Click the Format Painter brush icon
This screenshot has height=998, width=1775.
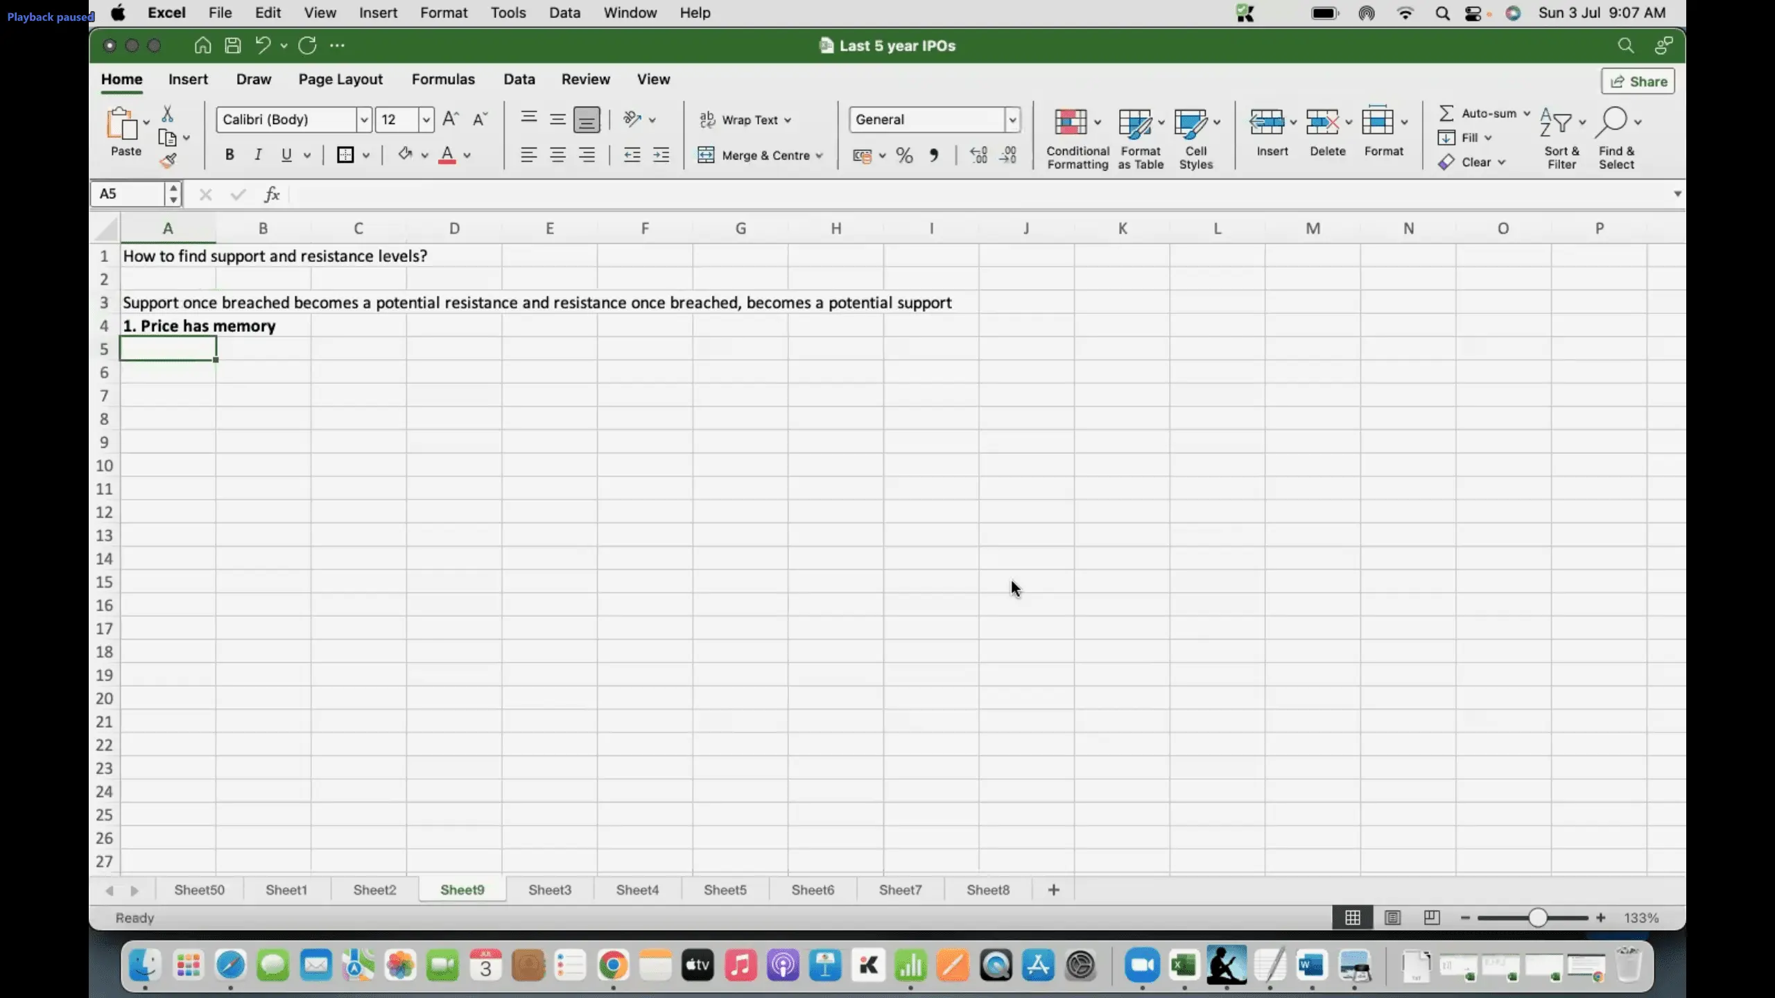click(x=168, y=161)
